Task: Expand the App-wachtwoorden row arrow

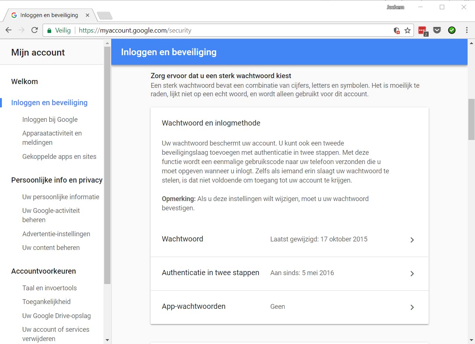Action: 412,307
